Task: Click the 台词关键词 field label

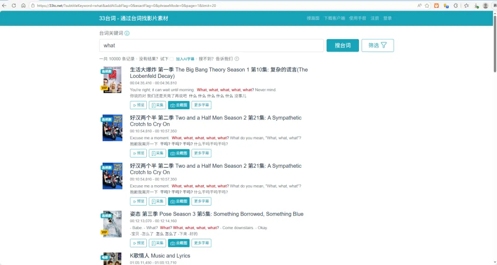Action: 111,33
